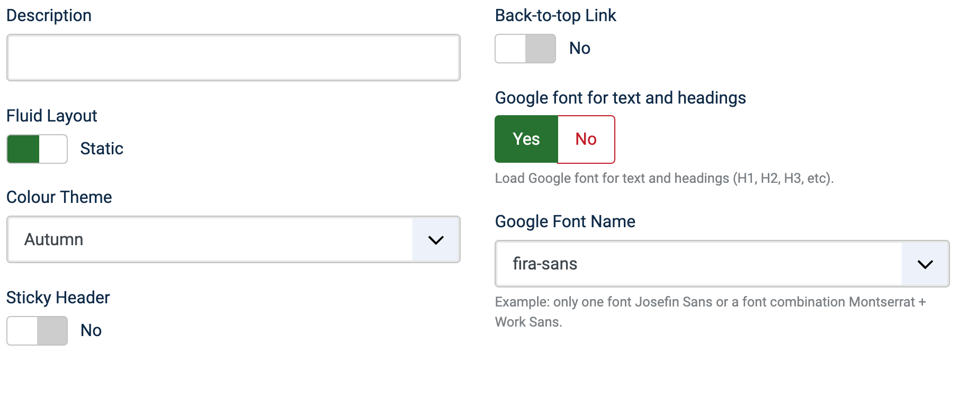Image resolution: width=968 pixels, height=409 pixels.
Task: Enable the Sticky Header switch
Action: pyautogui.click(x=37, y=331)
